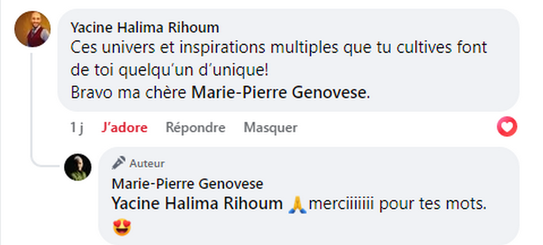Open Marie-Pierre Genovese's small reply avatar
The height and width of the screenshot is (245, 543).
point(78,167)
